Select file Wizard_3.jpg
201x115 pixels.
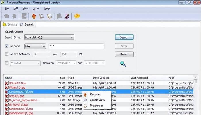click(17, 87)
